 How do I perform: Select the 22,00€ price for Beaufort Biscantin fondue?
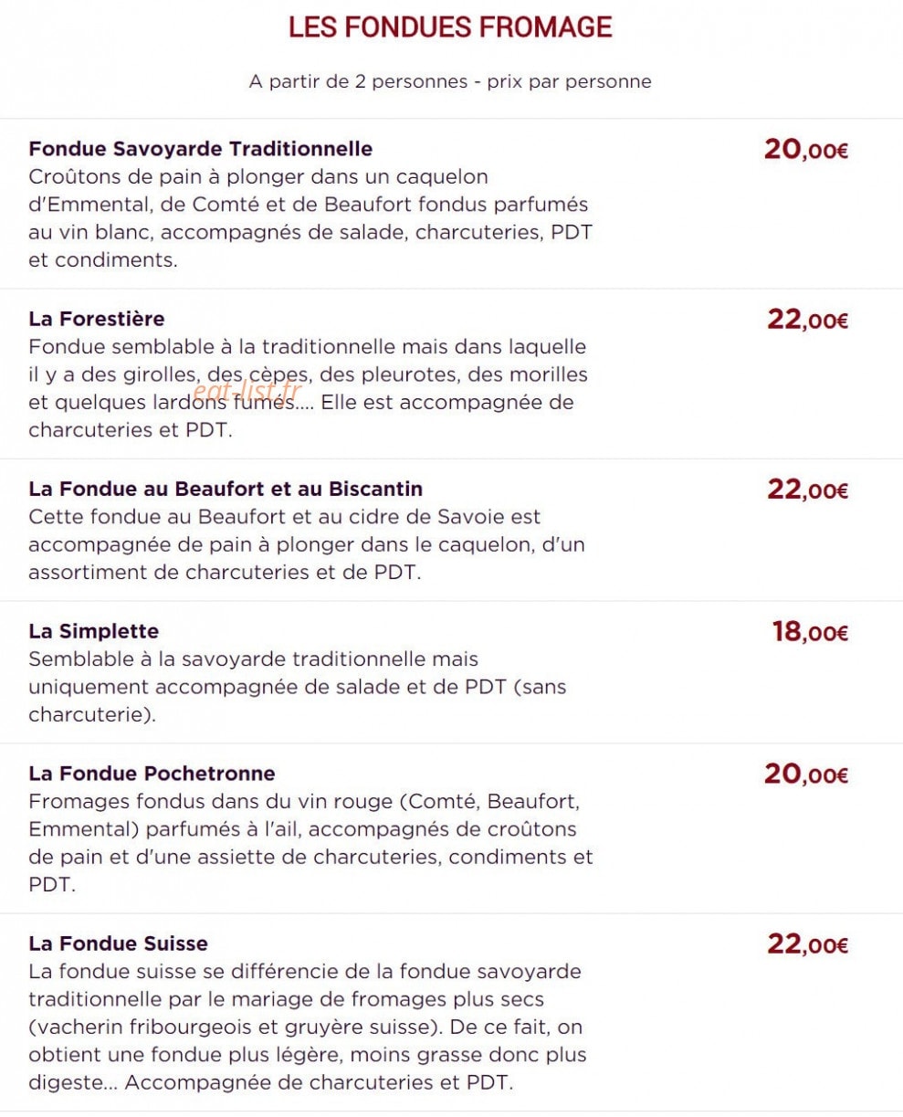tap(808, 489)
